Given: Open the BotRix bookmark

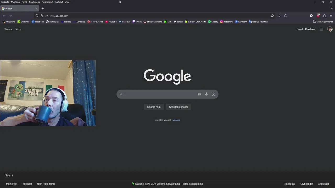Looking at the screenshot, I should pos(178,22).
